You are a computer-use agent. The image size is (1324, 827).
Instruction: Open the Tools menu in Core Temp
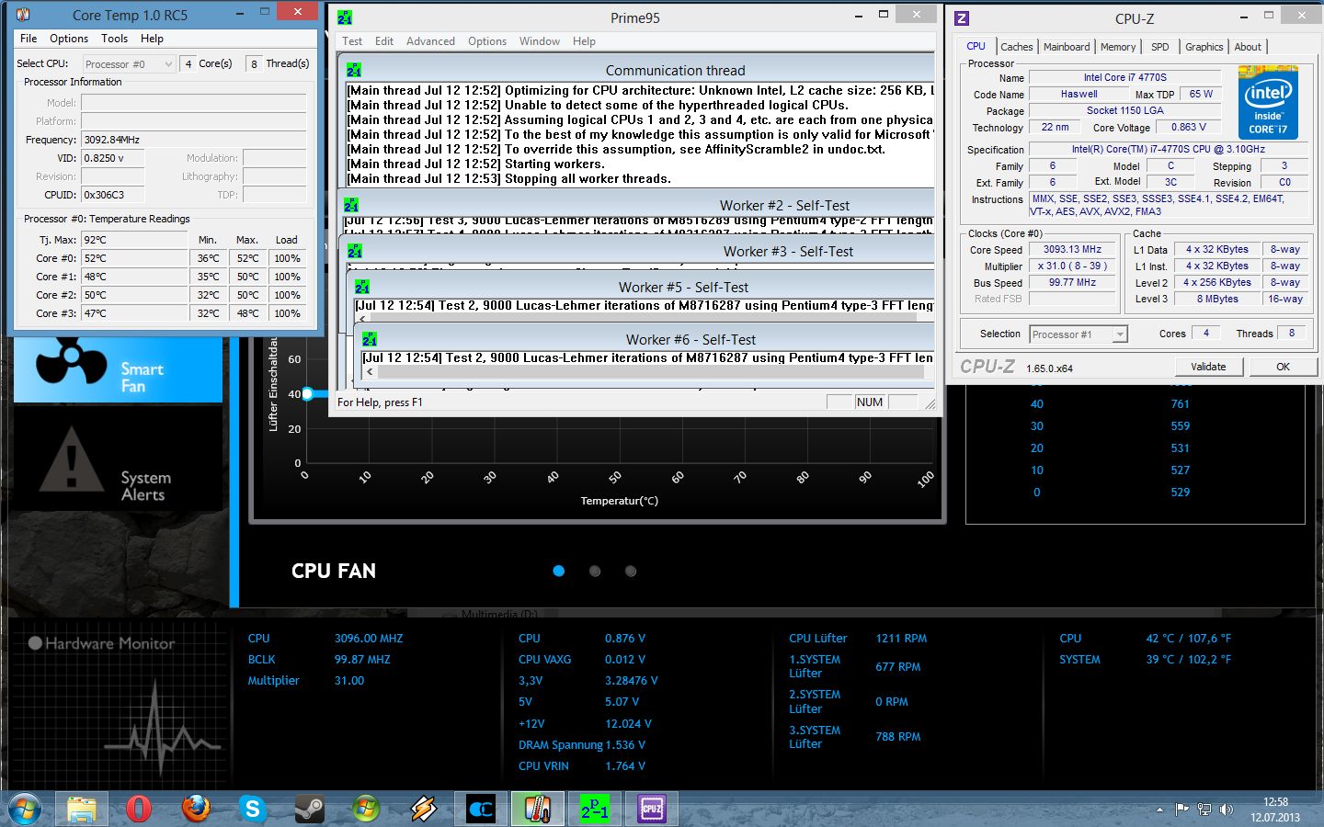[114, 39]
